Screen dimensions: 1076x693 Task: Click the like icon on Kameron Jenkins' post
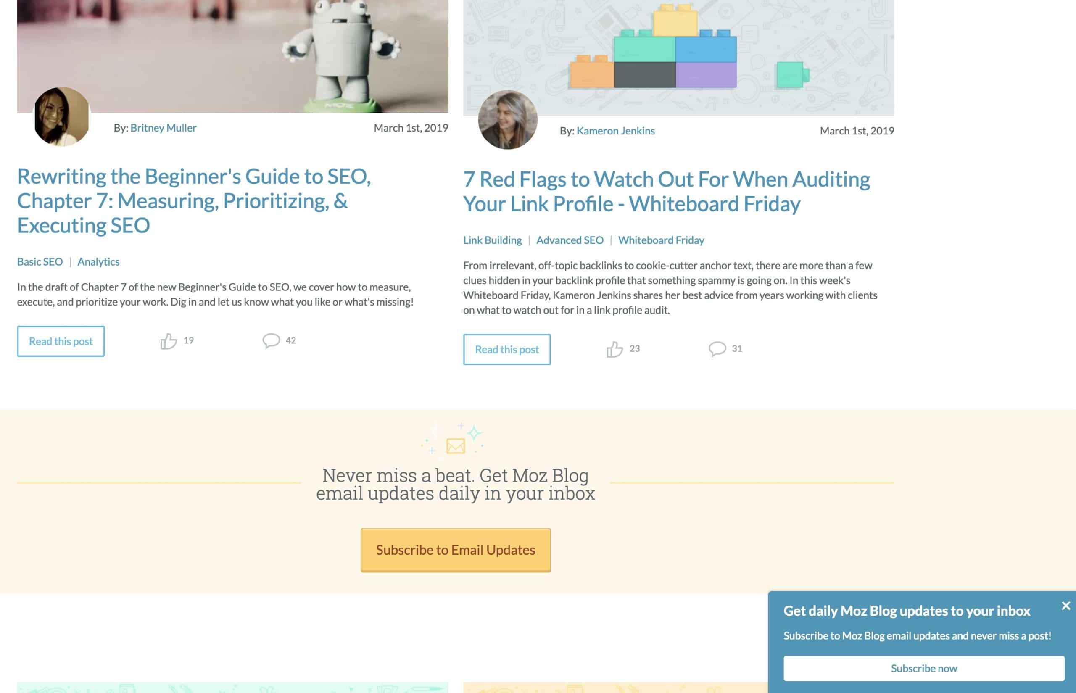point(615,348)
